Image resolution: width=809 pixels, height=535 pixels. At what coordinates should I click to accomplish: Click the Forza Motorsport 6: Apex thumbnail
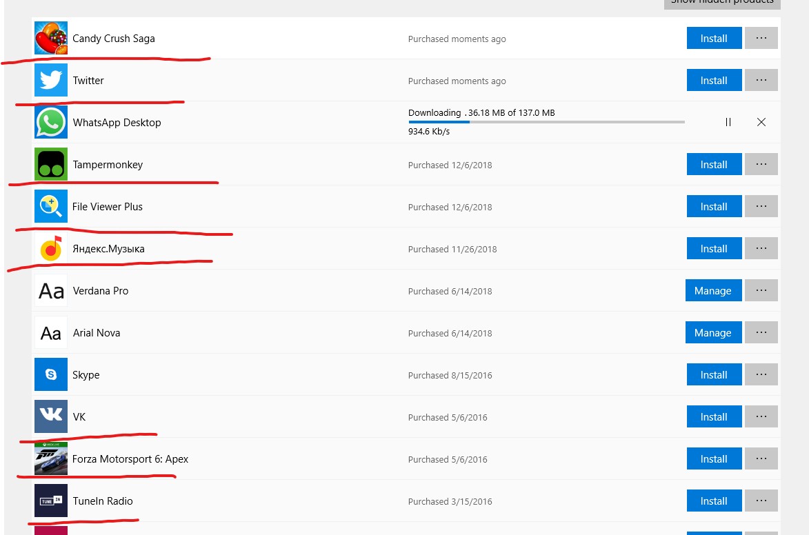pyautogui.click(x=51, y=458)
